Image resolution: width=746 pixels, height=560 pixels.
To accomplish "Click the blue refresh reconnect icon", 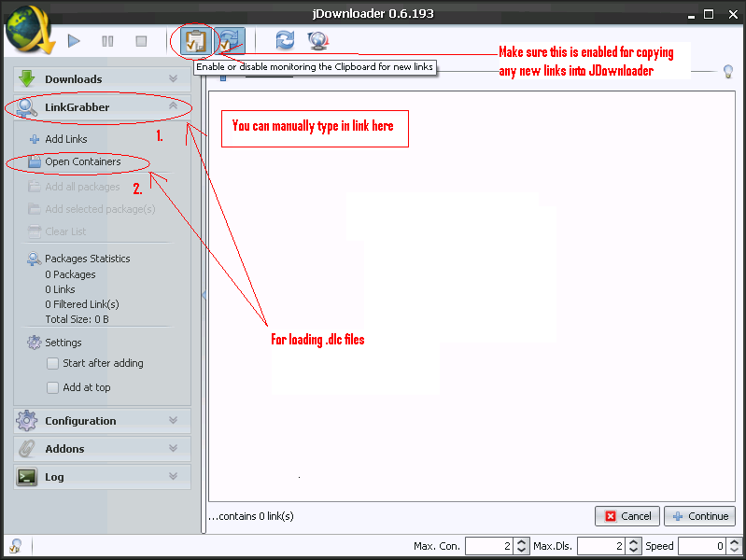I will click(x=285, y=40).
